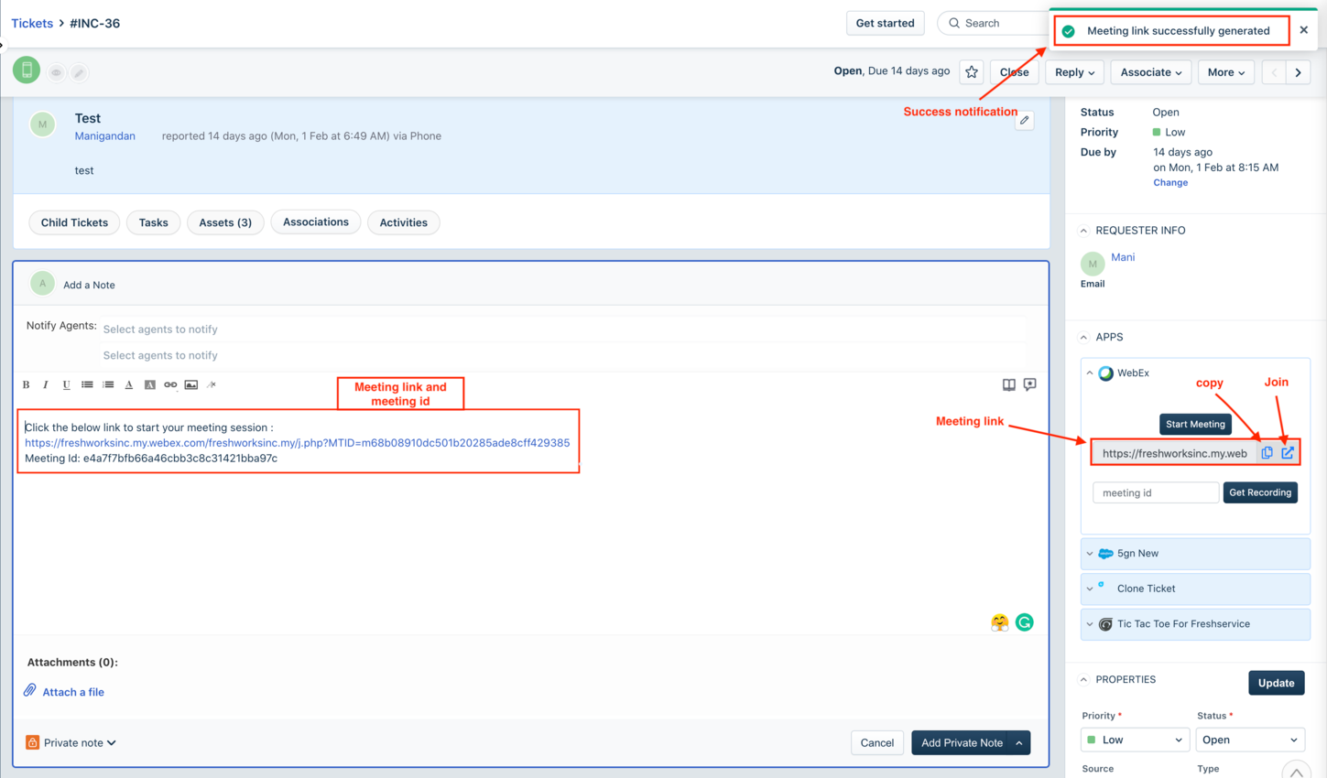This screenshot has width=1327, height=778.
Task: Toggle Italic formatting in note editor
Action: pos(46,384)
